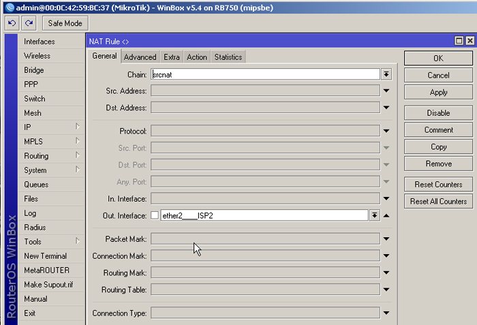
Task: Open the Extra tab
Action: click(x=172, y=57)
